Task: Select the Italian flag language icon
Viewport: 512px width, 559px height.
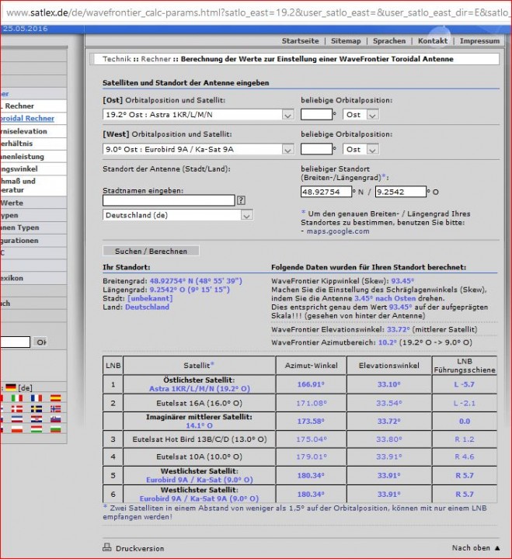Action: pyautogui.click(x=16, y=398)
